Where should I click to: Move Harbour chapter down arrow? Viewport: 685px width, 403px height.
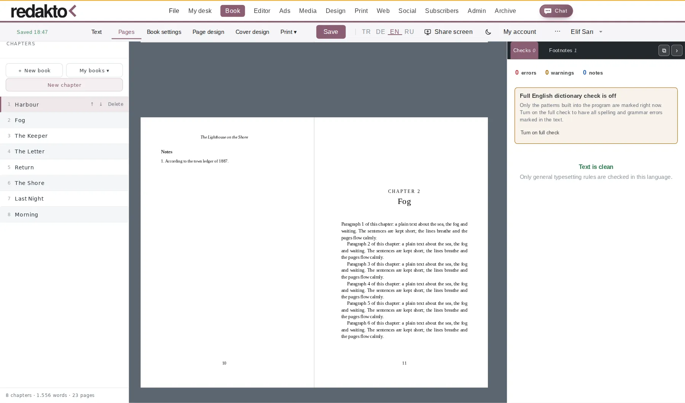pyautogui.click(x=101, y=104)
